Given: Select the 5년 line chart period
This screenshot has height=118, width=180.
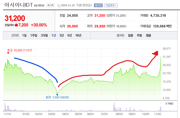Looking at the screenshot, I should pyautogui.click(x=70, y=35).
